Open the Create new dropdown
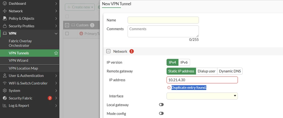The image size is (283, 118). coord(80,7)
